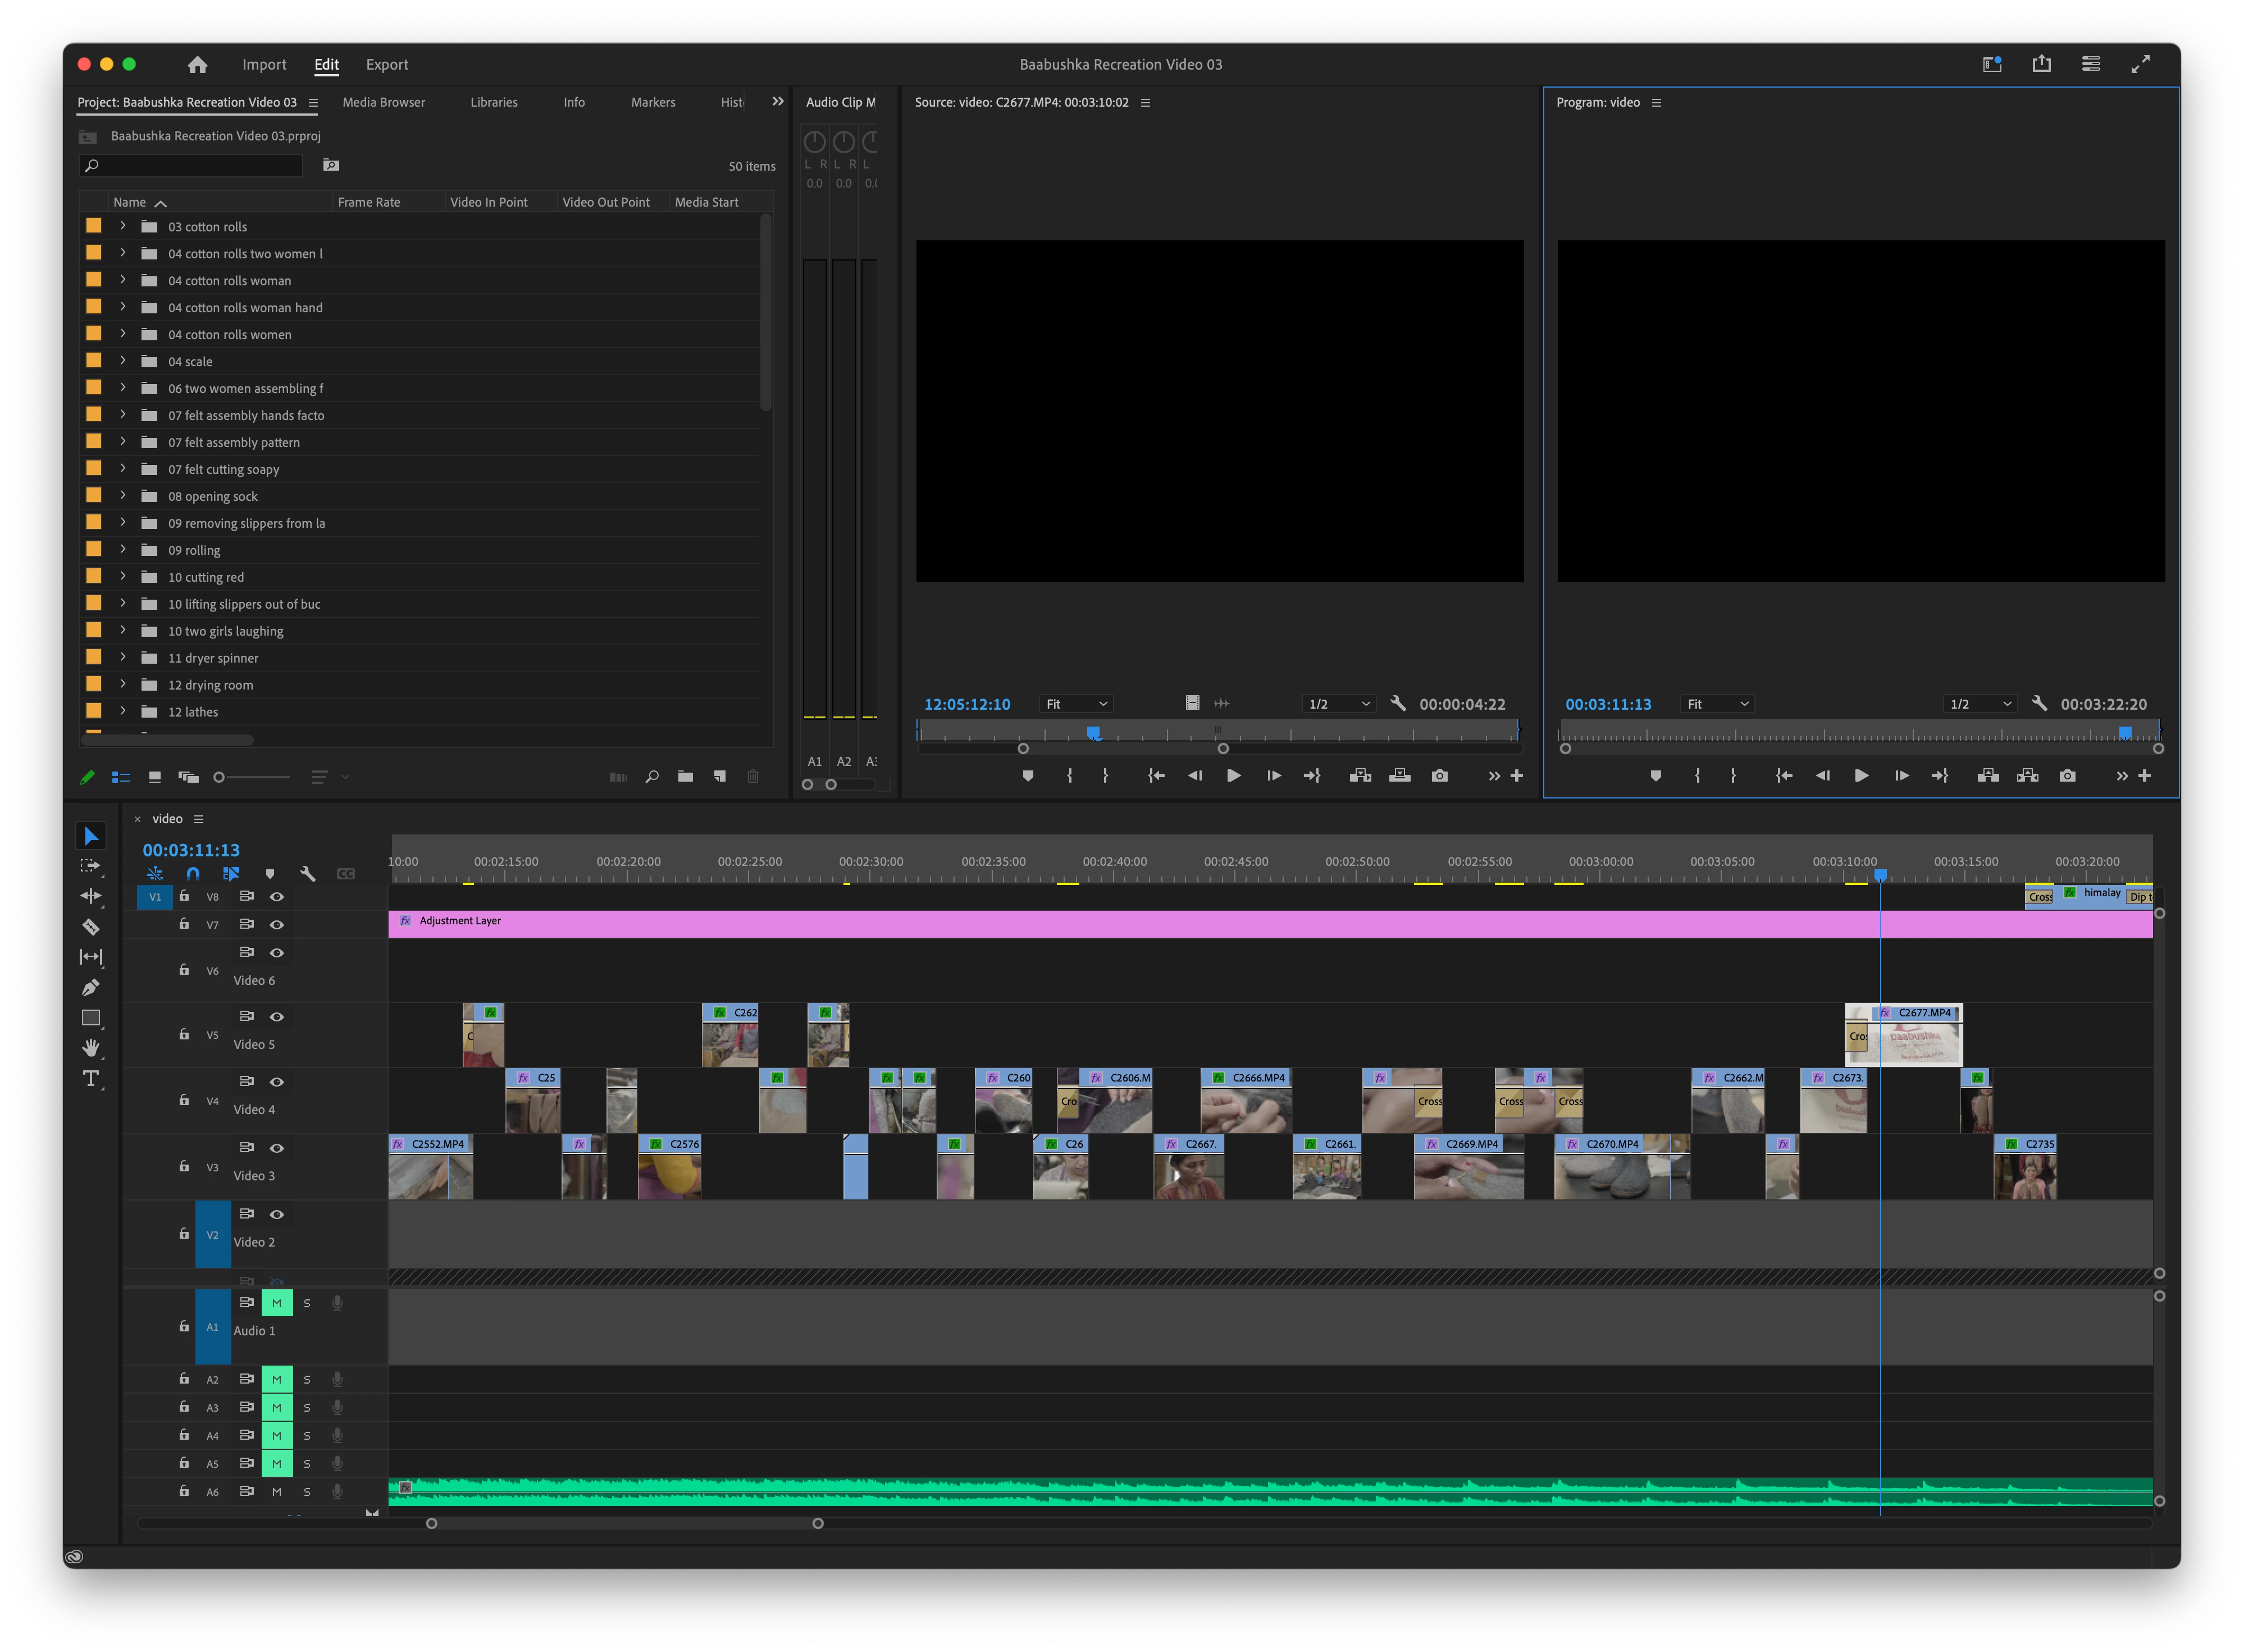Toggle Video 5 track visibility eye

pyautogui.click(x=277, y=1017)
